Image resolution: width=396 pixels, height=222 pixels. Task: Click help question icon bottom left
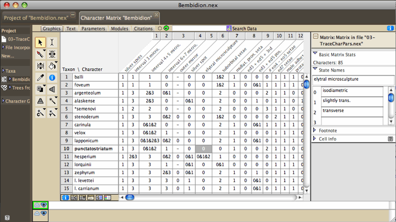point(7,217)
